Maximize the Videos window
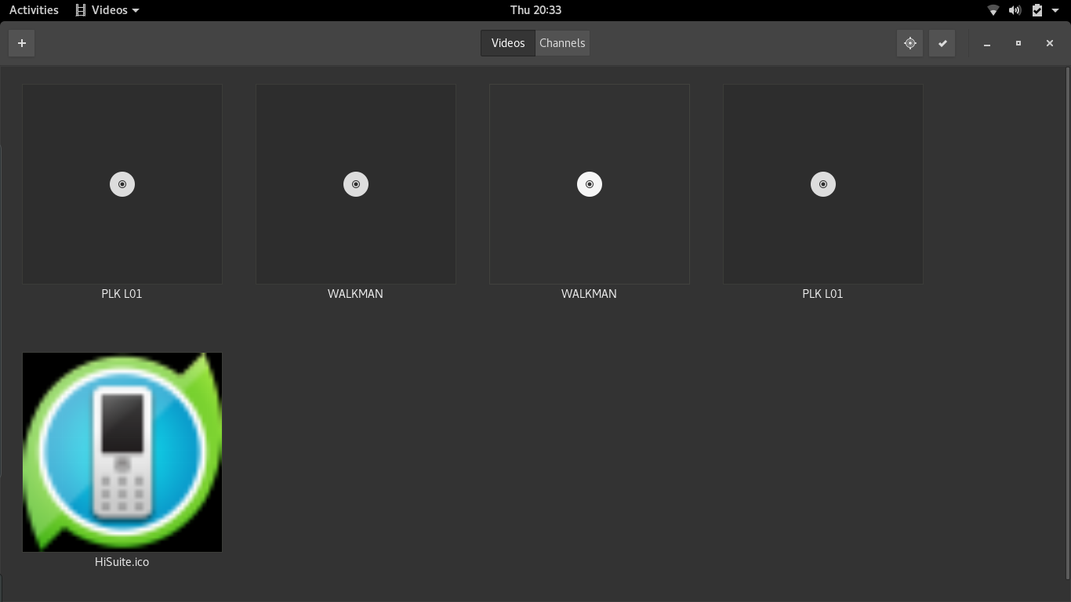 pos(1018,43)
